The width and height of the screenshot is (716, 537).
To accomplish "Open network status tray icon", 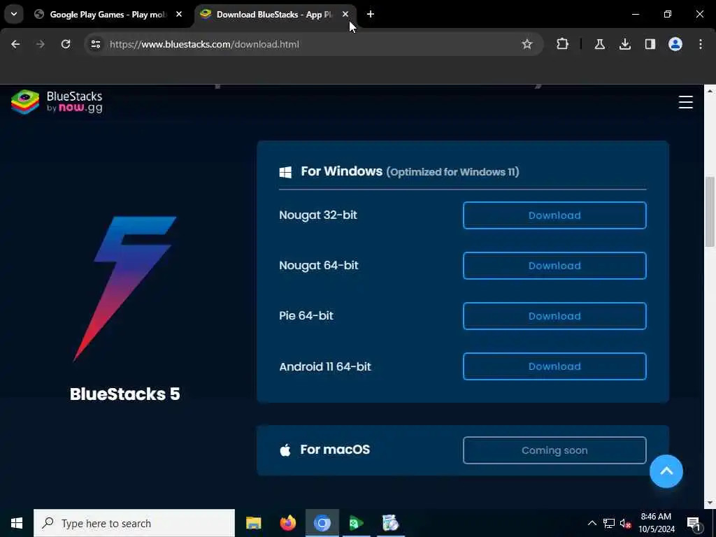I will [x=609, y=523].
